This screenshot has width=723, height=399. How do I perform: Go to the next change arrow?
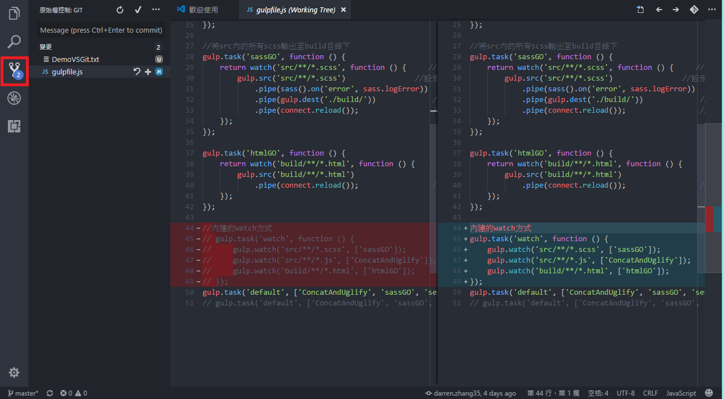pos(676,10)
